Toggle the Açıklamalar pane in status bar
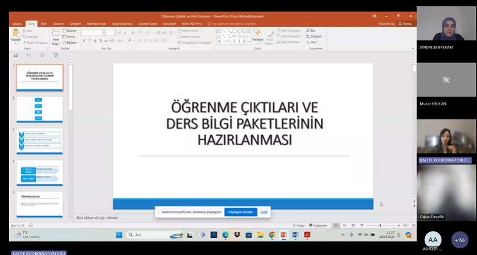 point(318,225)
